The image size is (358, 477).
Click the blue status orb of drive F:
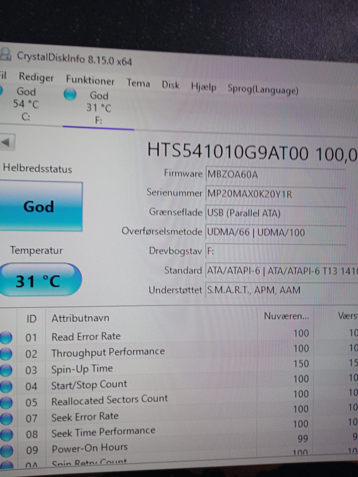pos(70,95)
